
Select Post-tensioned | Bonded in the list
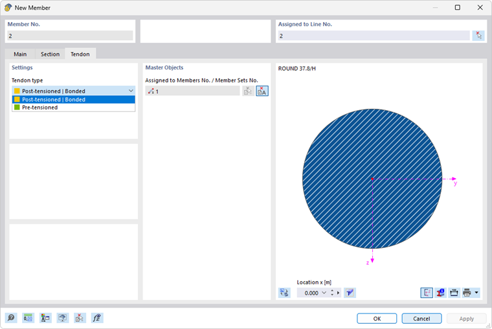pos(74,100)
